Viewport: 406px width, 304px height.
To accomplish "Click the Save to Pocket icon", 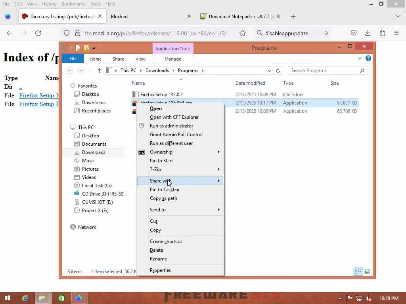I will tap(353, 33).
